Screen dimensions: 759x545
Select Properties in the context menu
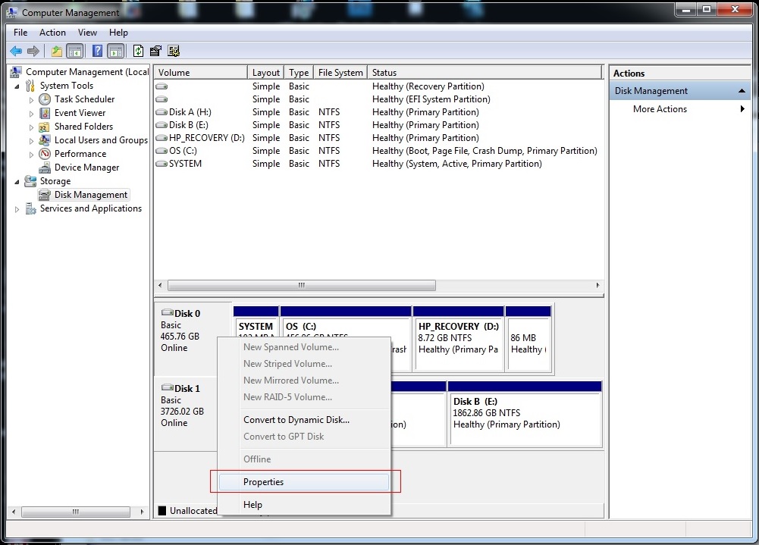263,481
